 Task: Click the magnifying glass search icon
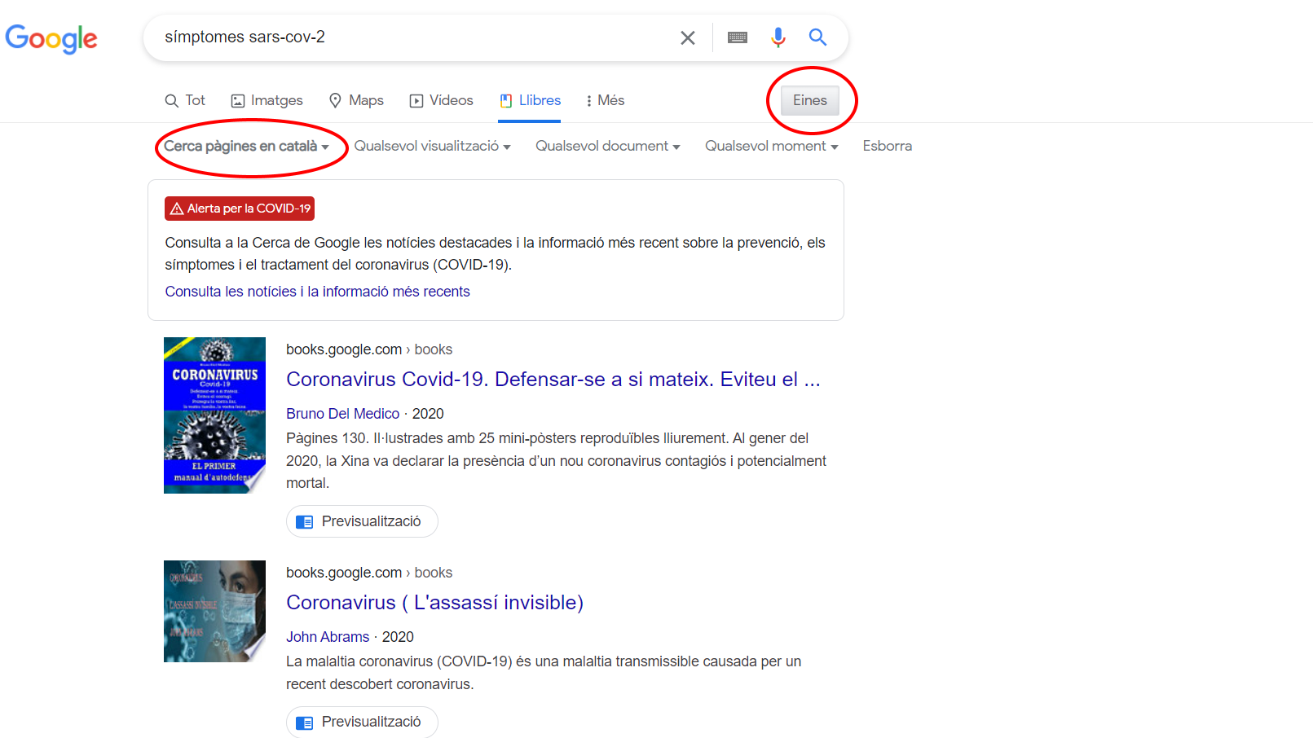click(x=817, y=37)
